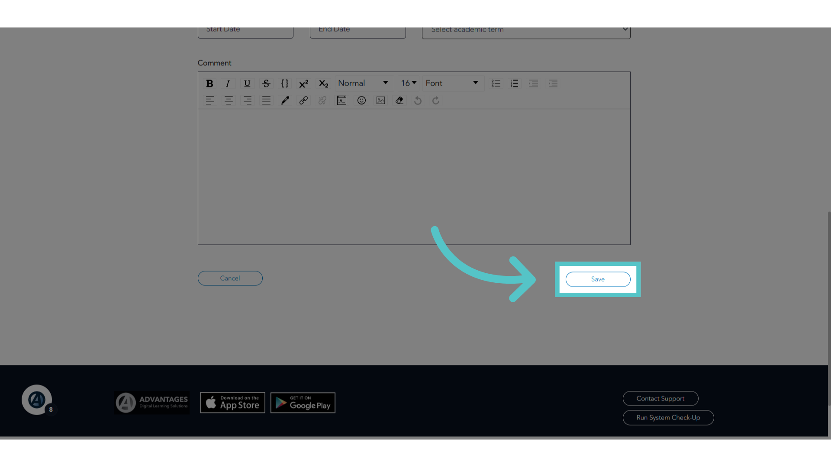Click the Start Date field
The image size is (831, 467).
(245, 33)
